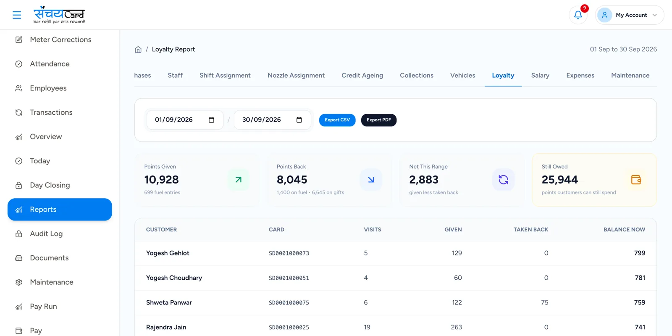Switch to the Credit Ageing tab
Viewport: 672px width, 336px height.
click(362, 76)
